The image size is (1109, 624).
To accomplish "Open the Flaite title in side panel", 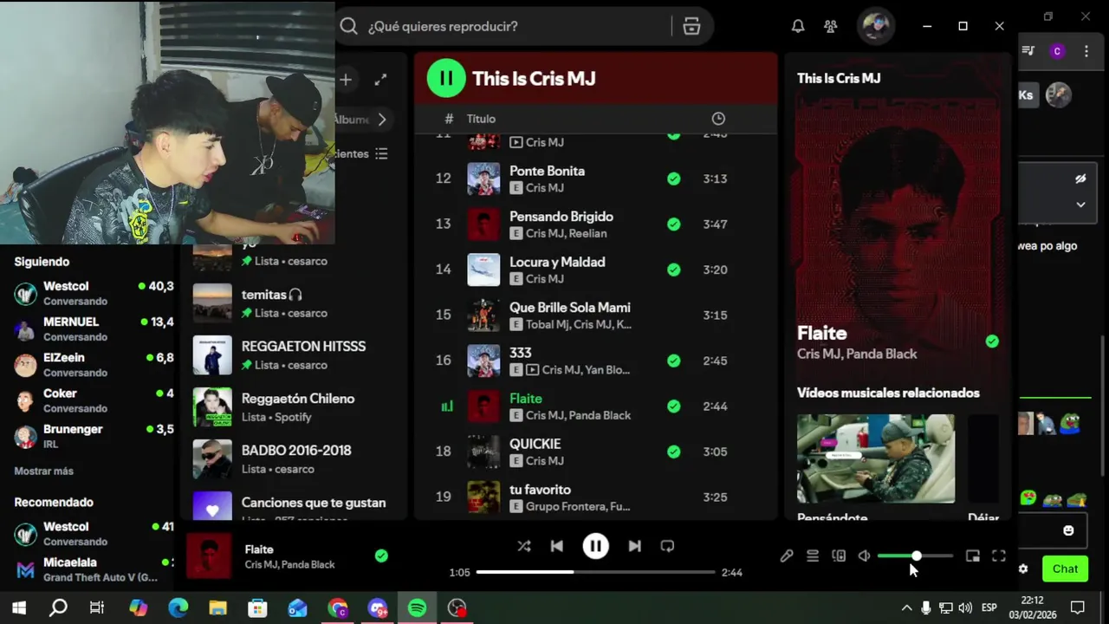I will [822, 333].
